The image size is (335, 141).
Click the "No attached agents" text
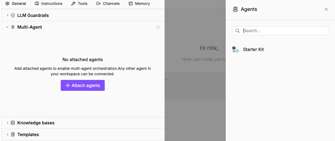pos(83,59)
